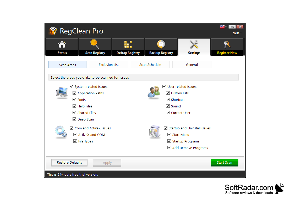The image size is (290, 201).
Task: Disable Help Files scanning checkbox
Action: [x=74, y=106]
